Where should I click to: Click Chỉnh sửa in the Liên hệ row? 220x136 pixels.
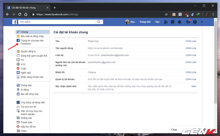tap(191, 55)
